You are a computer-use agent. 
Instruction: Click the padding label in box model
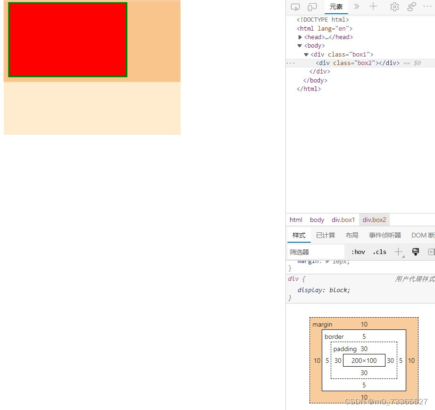[345, 349]
